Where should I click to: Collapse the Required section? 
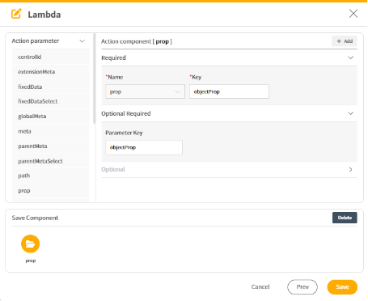tap(350, 57)
